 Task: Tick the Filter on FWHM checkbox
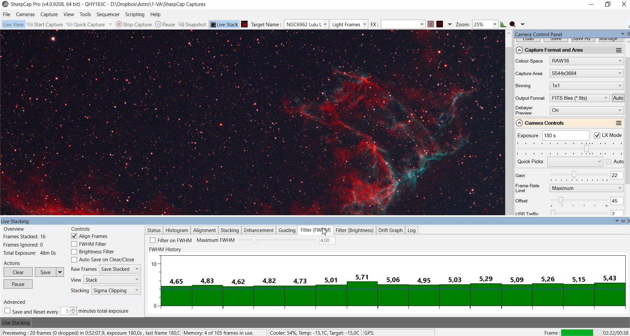coord(152,240)
